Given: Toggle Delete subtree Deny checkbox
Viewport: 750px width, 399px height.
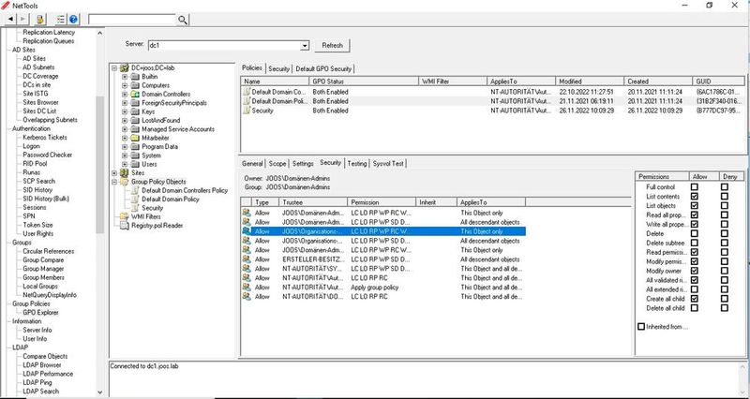Looking at the screenshot, I should click(x=725, y=243).
